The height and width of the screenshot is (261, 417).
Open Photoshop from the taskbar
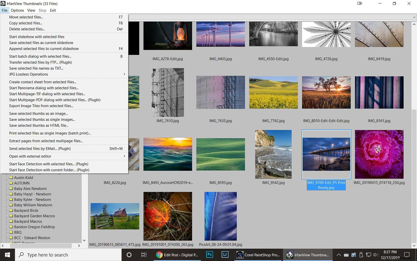click(x=209, y=255)
